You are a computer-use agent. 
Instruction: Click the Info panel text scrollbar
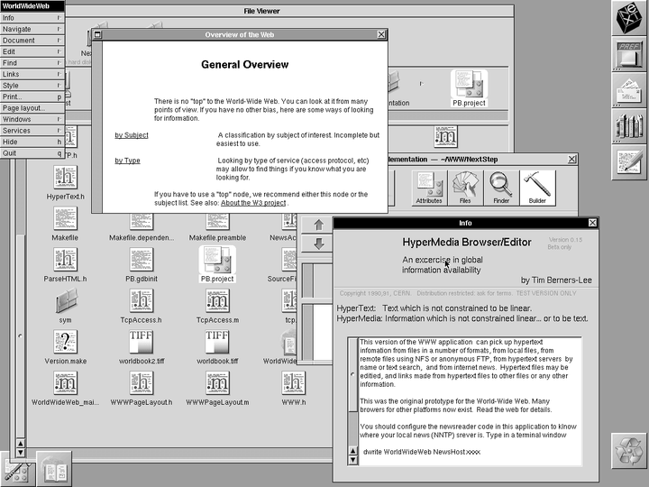coord(352,401)
